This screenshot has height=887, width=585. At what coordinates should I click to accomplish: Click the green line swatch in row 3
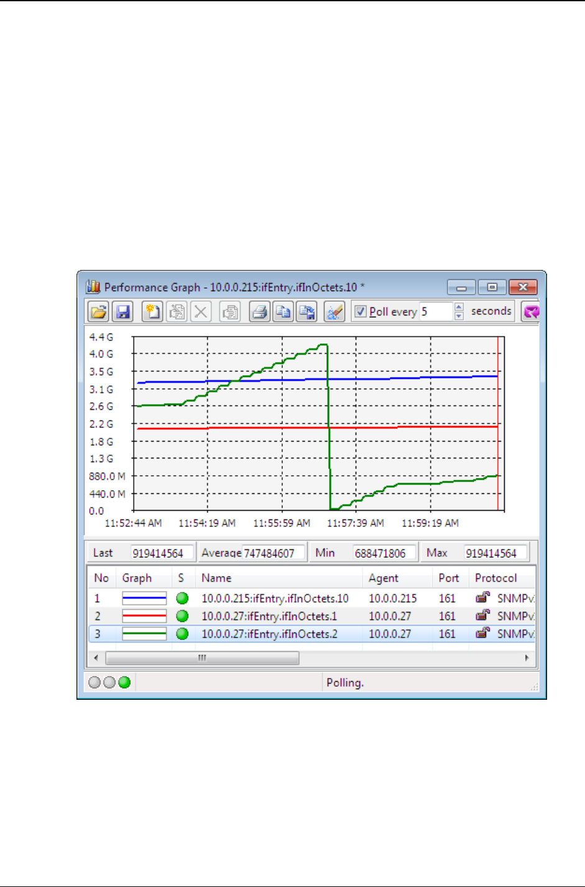point(144,634)
